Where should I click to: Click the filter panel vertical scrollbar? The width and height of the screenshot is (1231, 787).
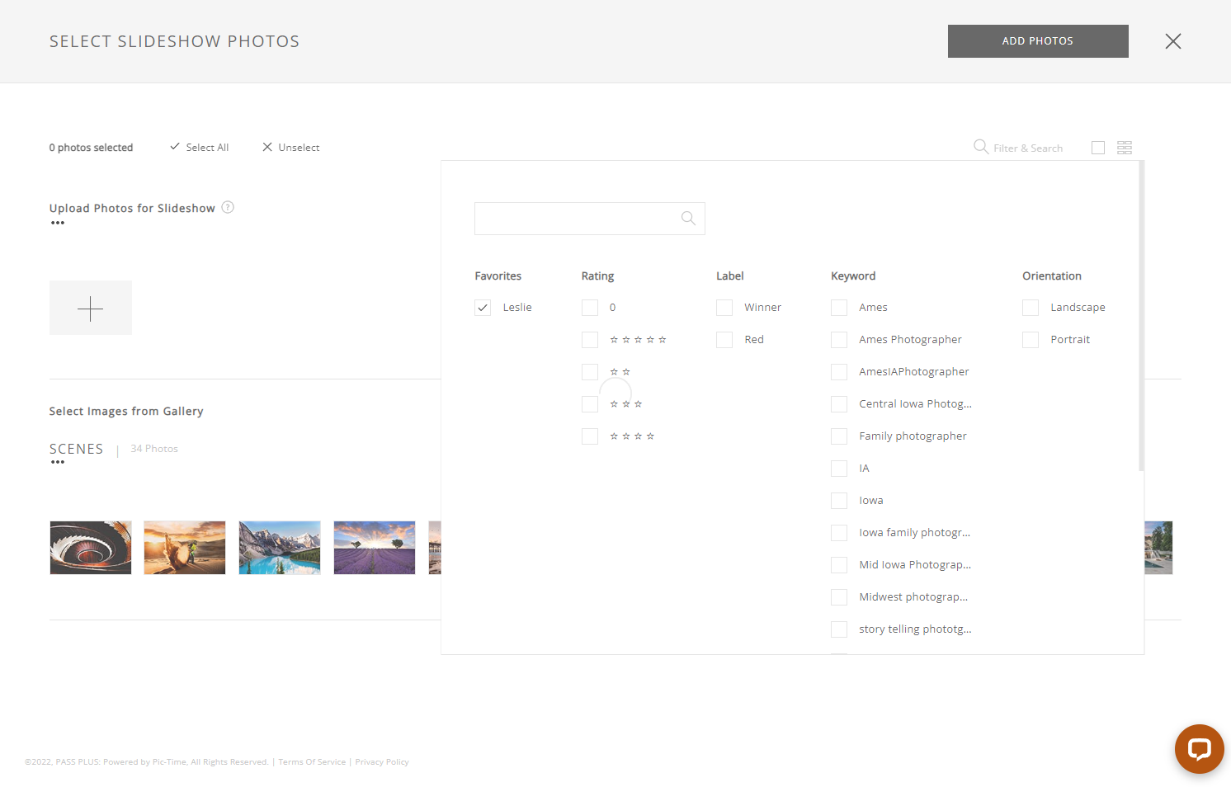pyautogui.click(x=1141, y=316)
